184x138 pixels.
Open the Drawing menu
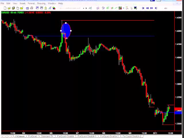pos(41,3)
